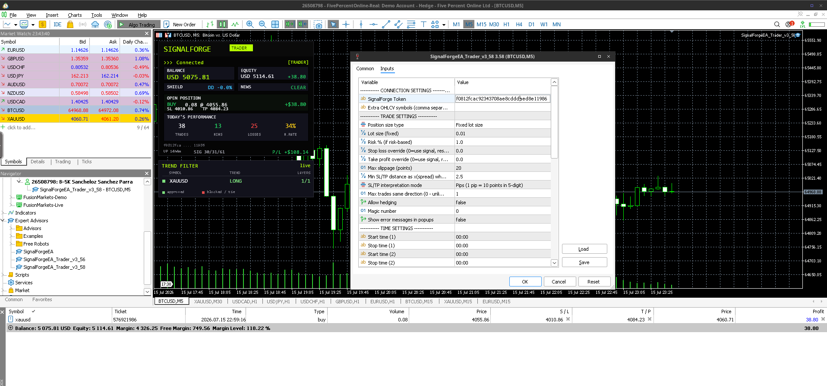Click the SignalForge Token value field
This screenshot has height=386, width=827.
click(x=502, y=99)
